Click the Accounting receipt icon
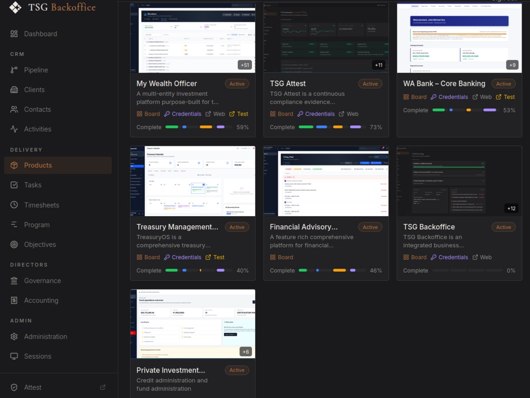The height and width of the screenshot is (398, 530). [x=14, y=300]
